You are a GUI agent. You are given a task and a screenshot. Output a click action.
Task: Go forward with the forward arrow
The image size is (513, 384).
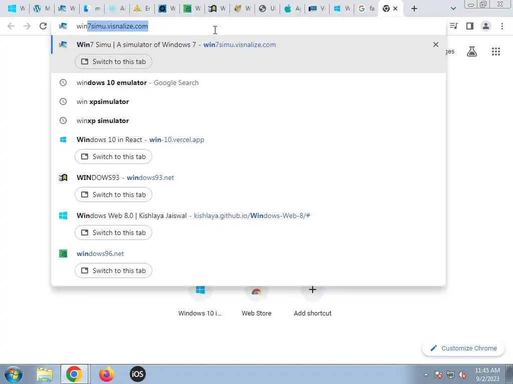coord(27,26)
